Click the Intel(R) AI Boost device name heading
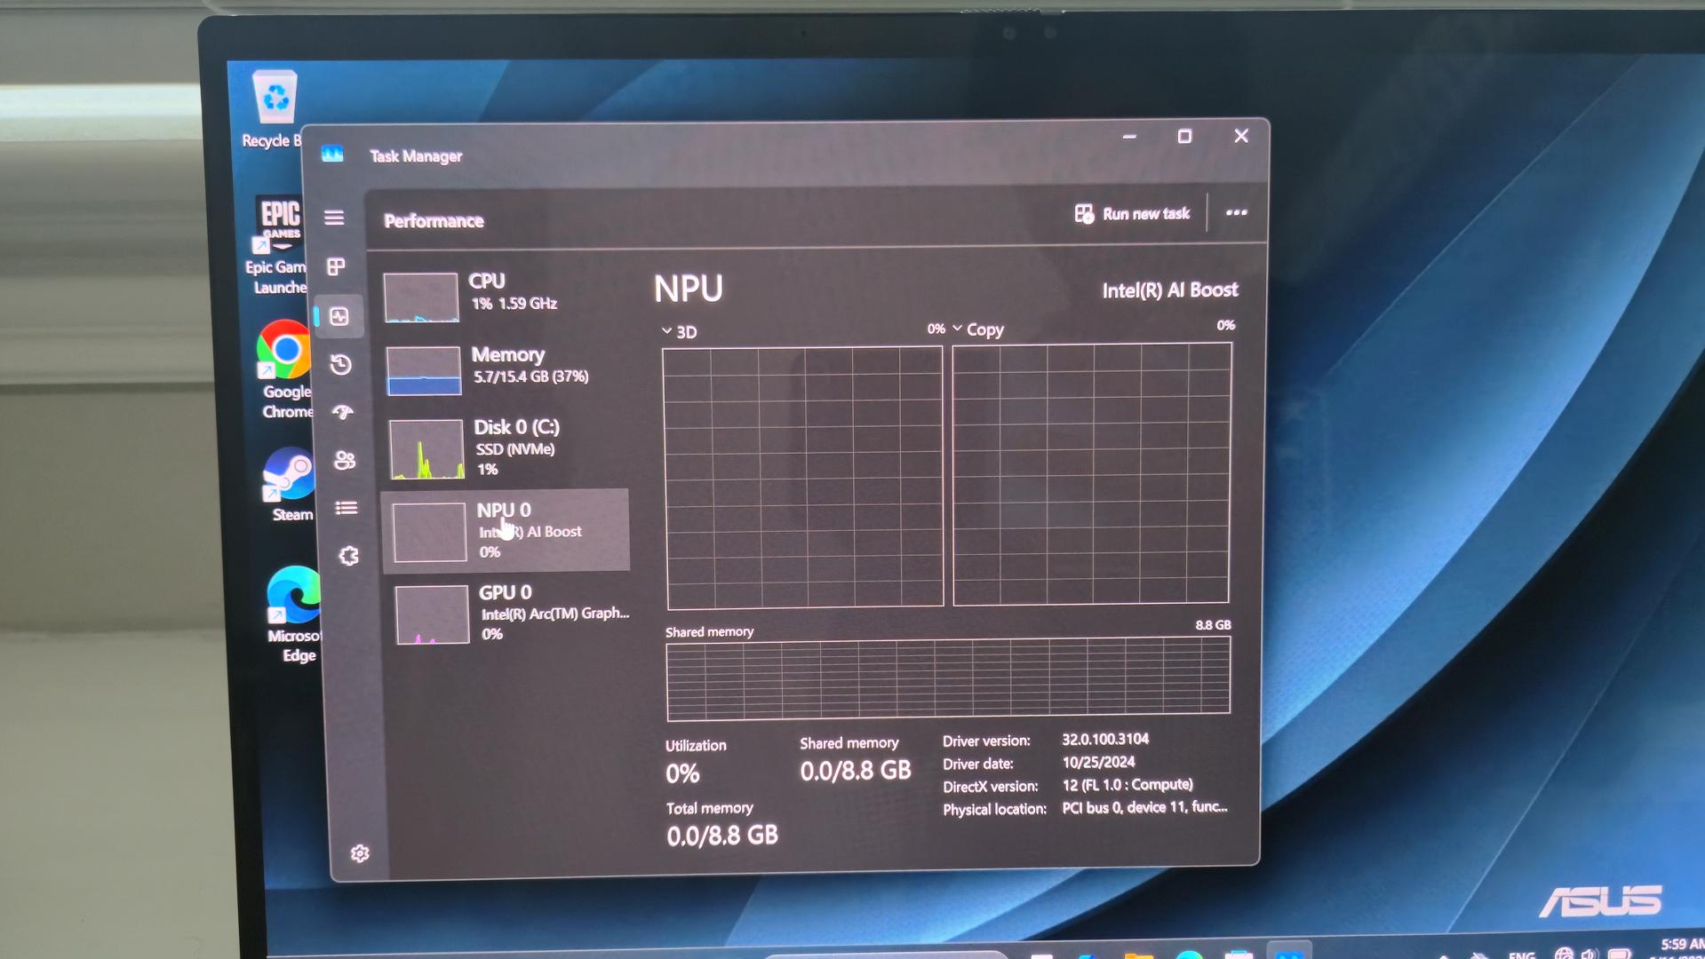 [1170, 290]
